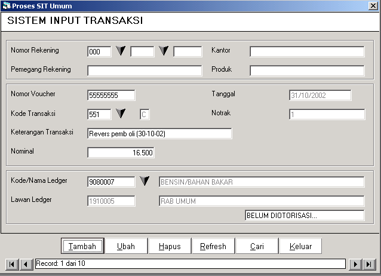
Task: Go to first record navigation button
Action: pos(12,264)
